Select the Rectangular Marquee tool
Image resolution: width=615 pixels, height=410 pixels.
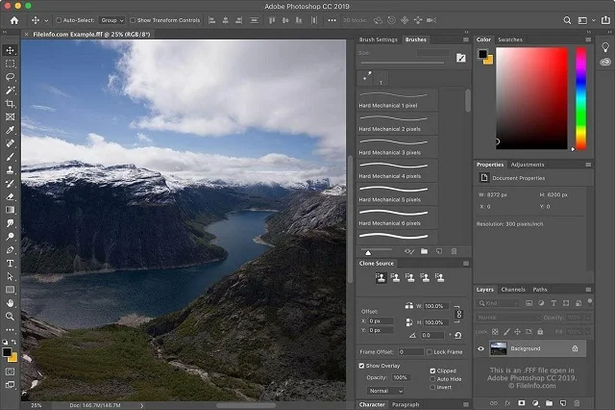coord(10,64)
